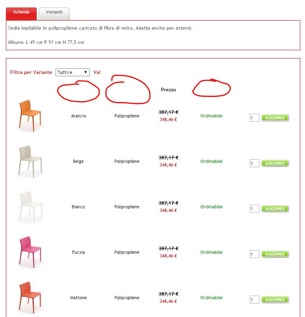
Task: Open the Filtra per Variante dropdown
Action: (x=73, y=72)
